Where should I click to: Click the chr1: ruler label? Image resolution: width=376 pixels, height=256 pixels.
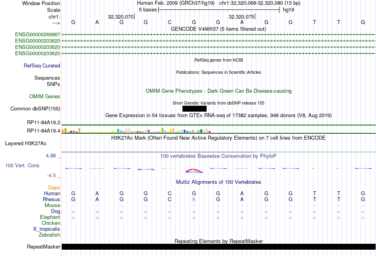[x=54, y=17]
